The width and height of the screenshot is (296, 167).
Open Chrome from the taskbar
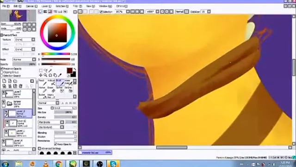click(59, 164)
